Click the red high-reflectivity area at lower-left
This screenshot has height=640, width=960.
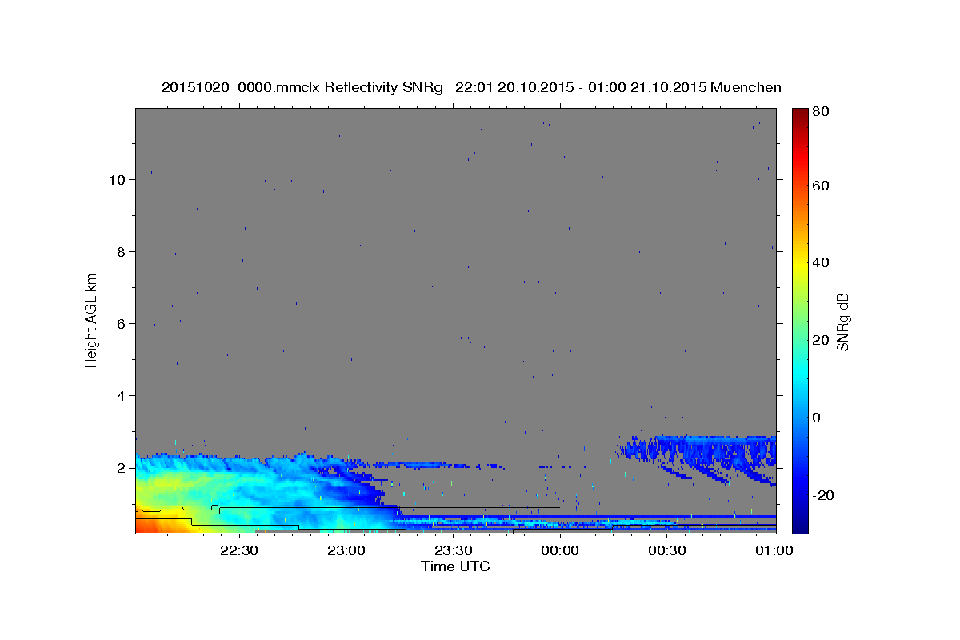pos(154,524)
